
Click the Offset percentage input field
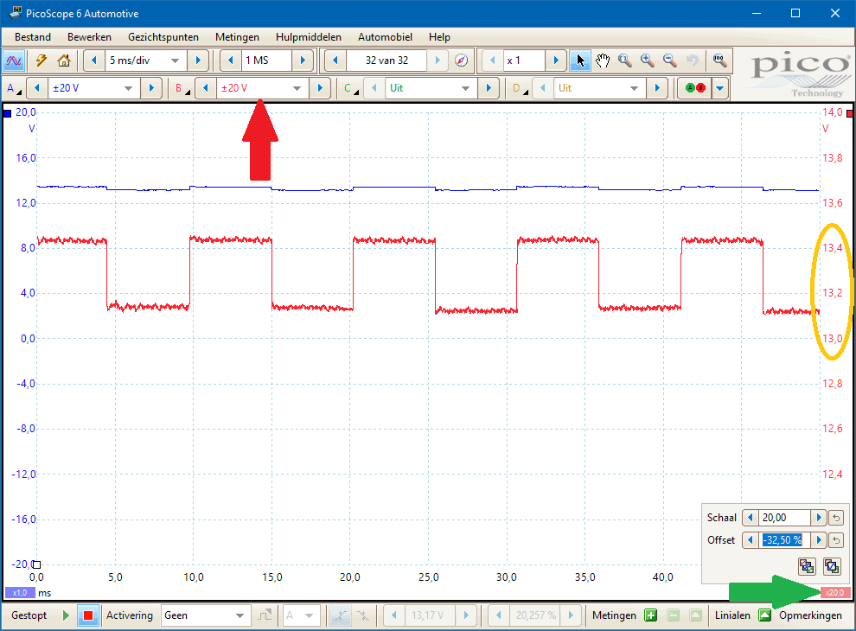[x=782, y=540]
